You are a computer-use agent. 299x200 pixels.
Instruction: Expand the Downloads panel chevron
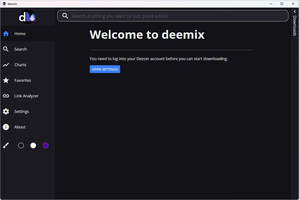[x=295, y=12]
